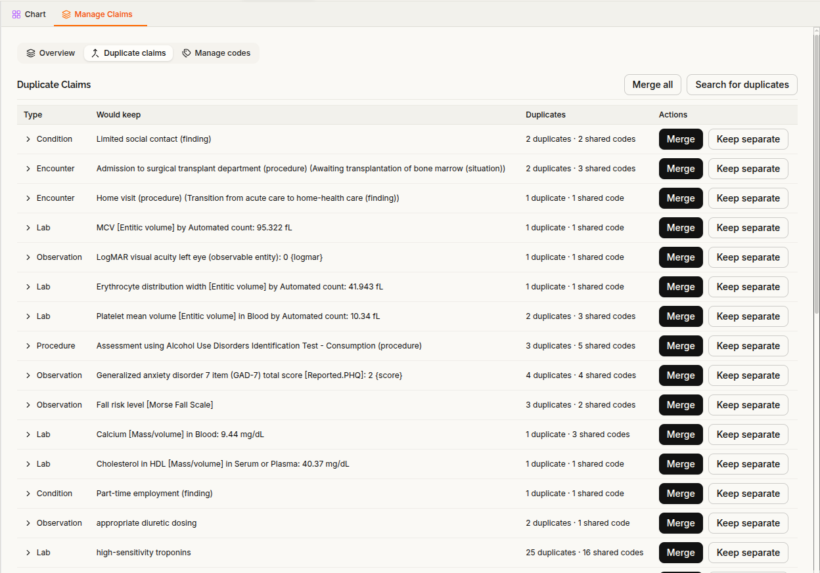Viewport: 820px width, 573px height.
Task: Merge the Home visit encounter duplicates
Action: [681, 198]
